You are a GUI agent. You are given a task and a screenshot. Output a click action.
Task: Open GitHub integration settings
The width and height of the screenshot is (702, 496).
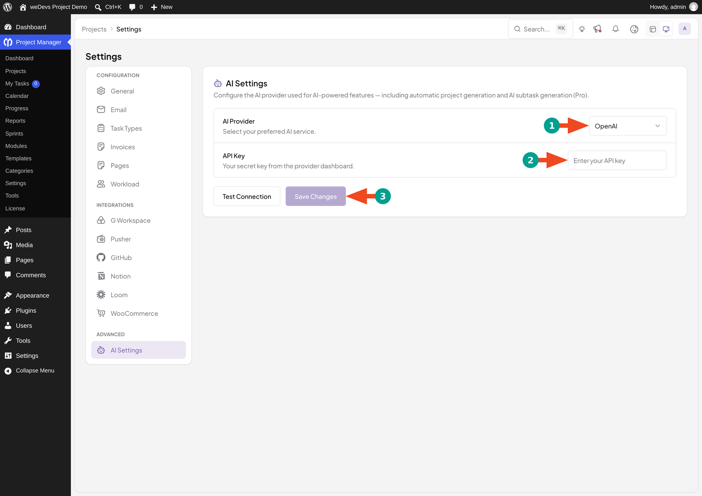tap(138, 258)
